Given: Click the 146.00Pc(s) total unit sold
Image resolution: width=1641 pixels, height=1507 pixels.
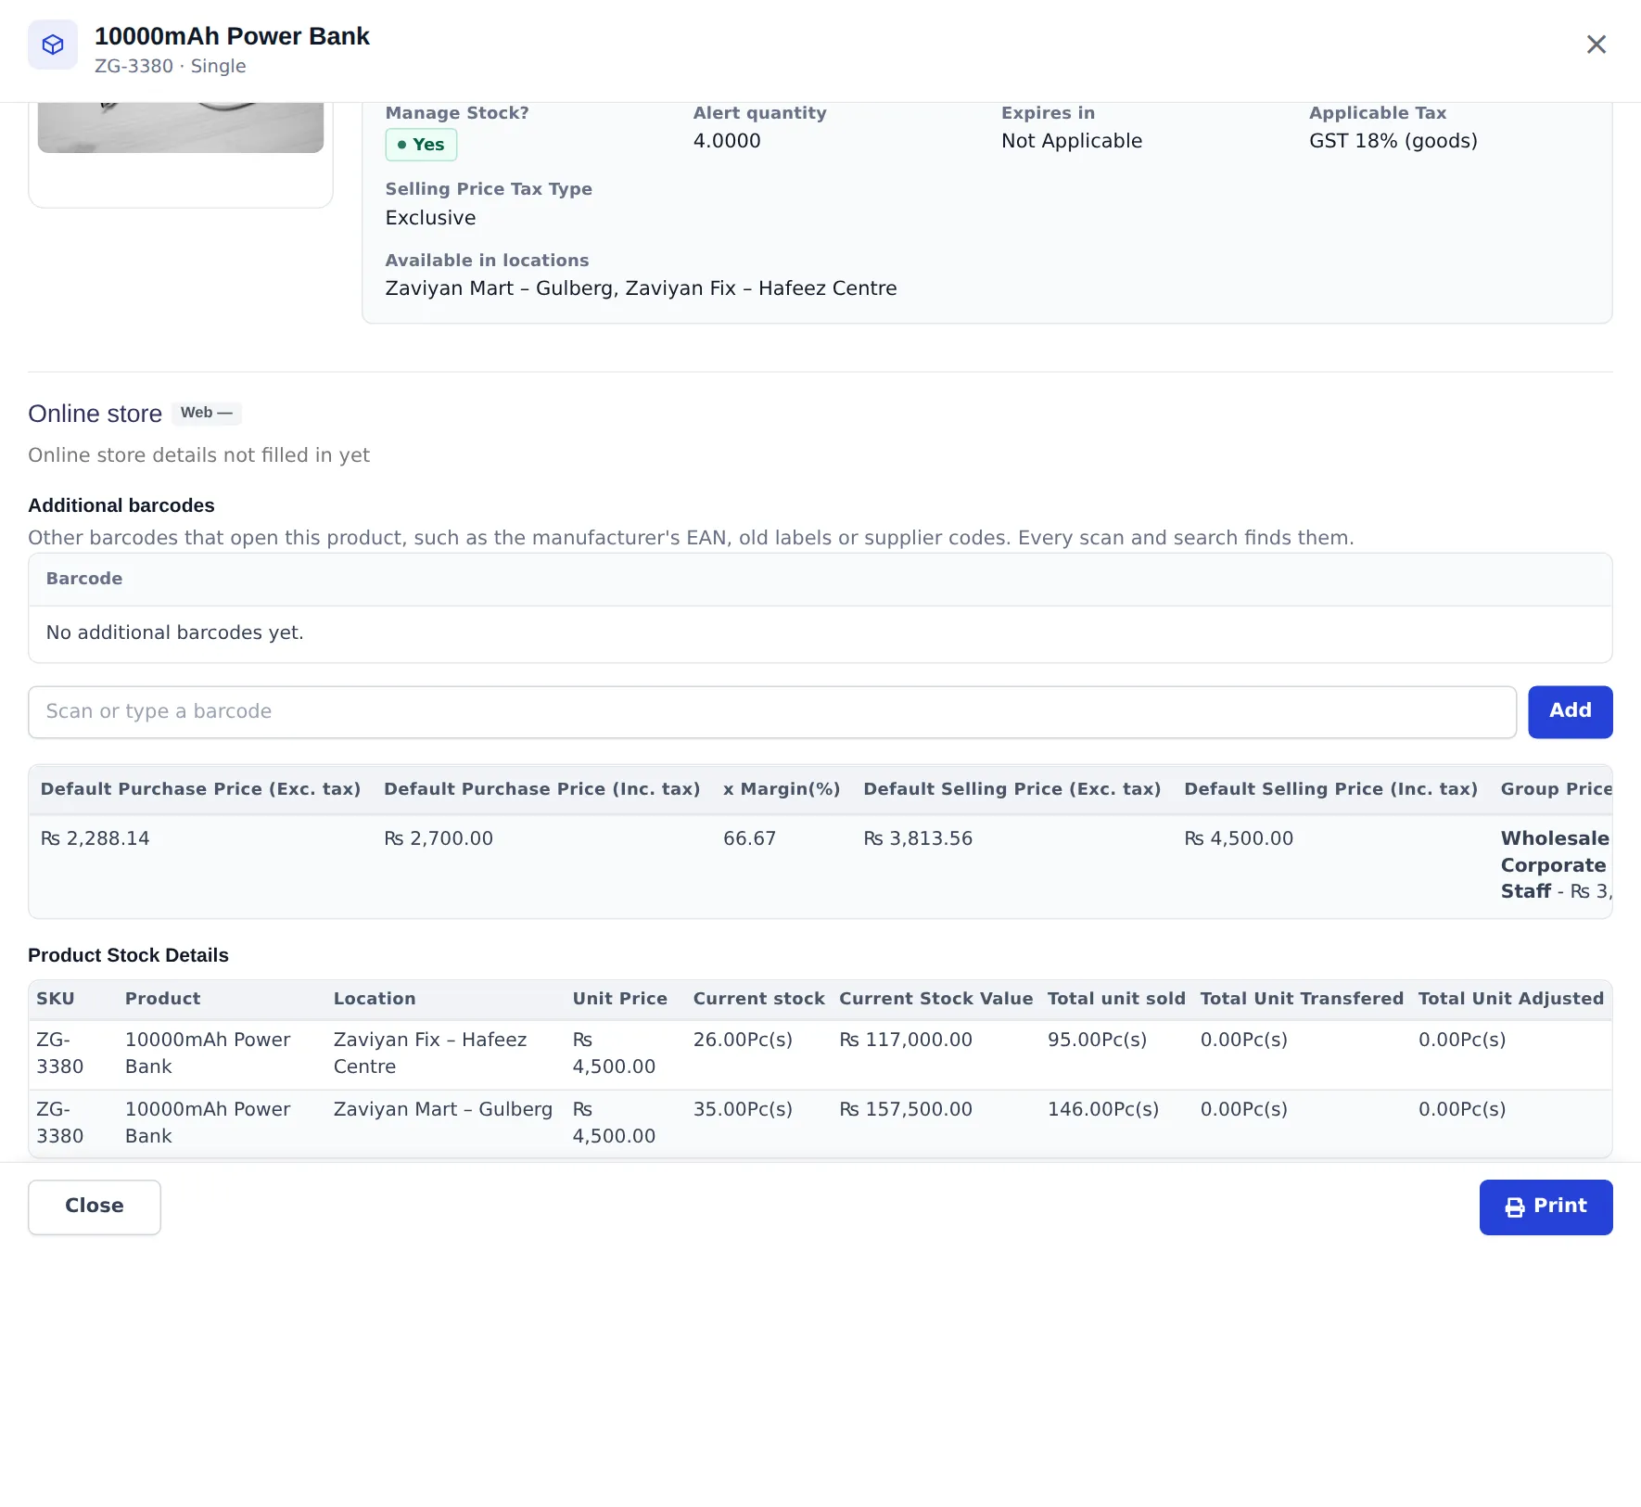Looking at the screenshot, I should coord(1103,1109).
